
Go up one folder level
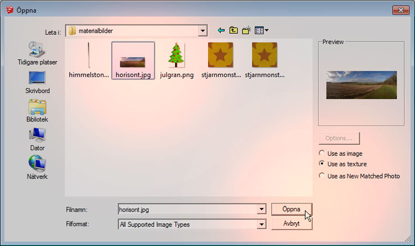234,30
